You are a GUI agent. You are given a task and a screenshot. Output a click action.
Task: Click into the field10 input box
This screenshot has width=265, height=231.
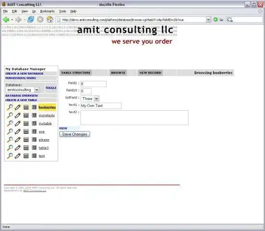coord(86,91)
